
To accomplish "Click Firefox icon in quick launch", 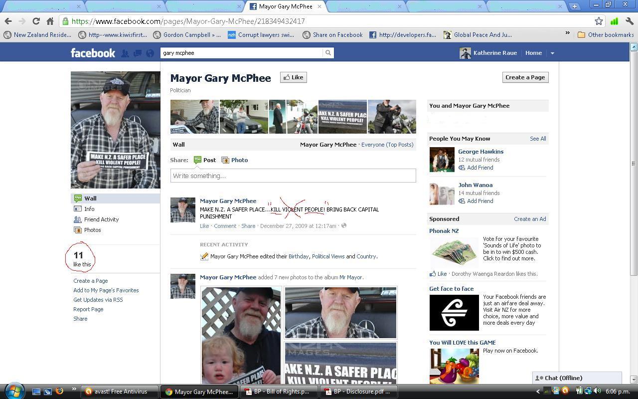I will point(59,391).
